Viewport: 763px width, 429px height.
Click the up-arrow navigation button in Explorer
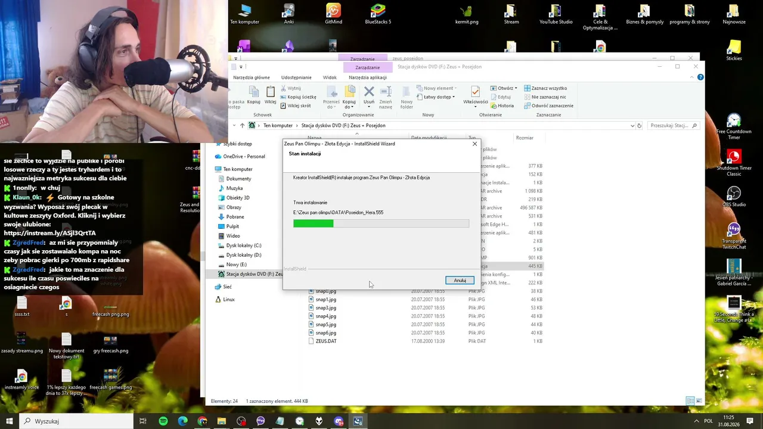[242, 126]
